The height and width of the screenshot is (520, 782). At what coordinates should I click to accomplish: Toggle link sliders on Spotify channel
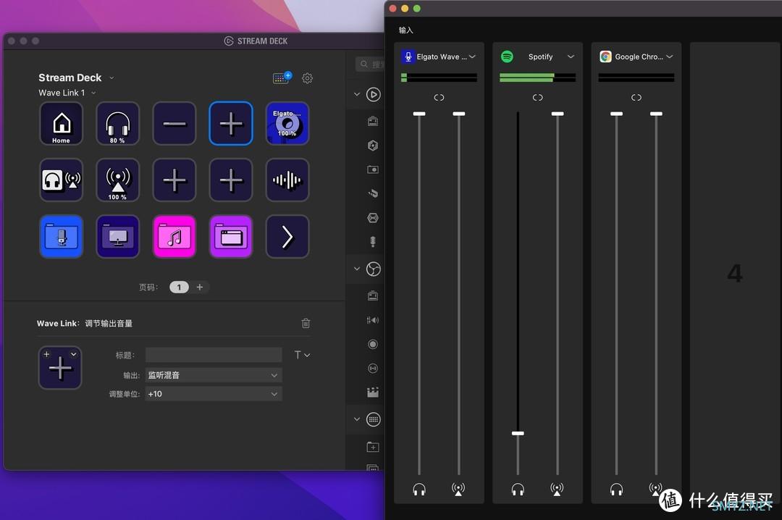point(537,97)
